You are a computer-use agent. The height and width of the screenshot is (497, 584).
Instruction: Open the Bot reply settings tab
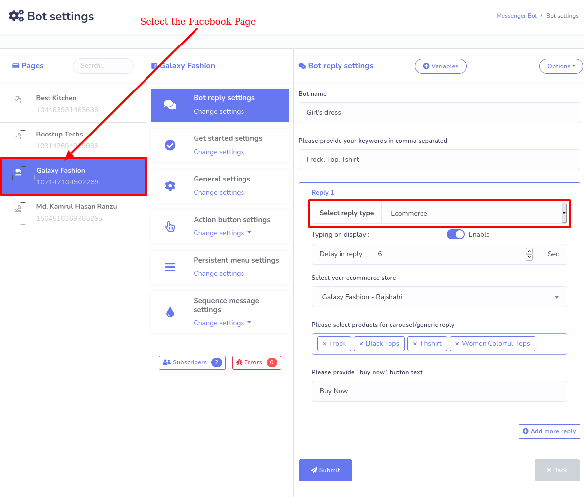220,105
